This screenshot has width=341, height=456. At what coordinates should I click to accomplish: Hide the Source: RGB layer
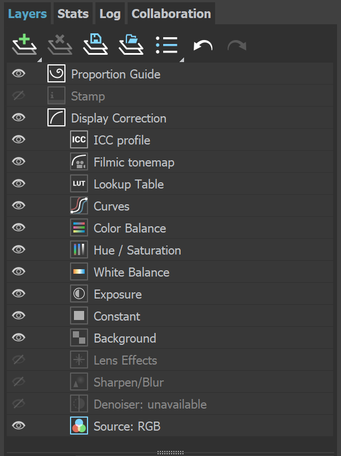click(19, 426)
